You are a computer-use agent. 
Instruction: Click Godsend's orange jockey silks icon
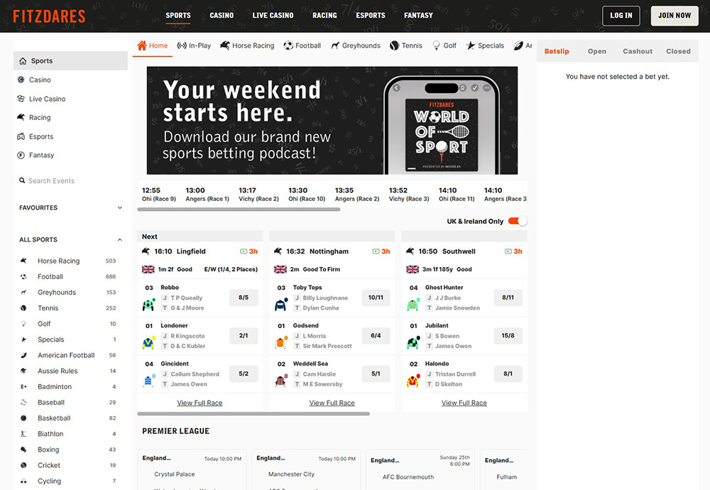(280, 342)
